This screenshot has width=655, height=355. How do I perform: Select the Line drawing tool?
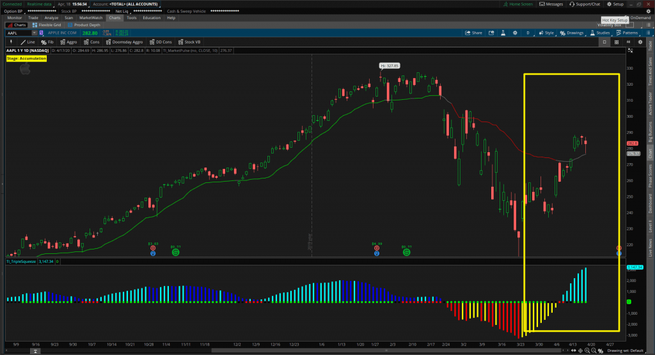coord(28,42)
